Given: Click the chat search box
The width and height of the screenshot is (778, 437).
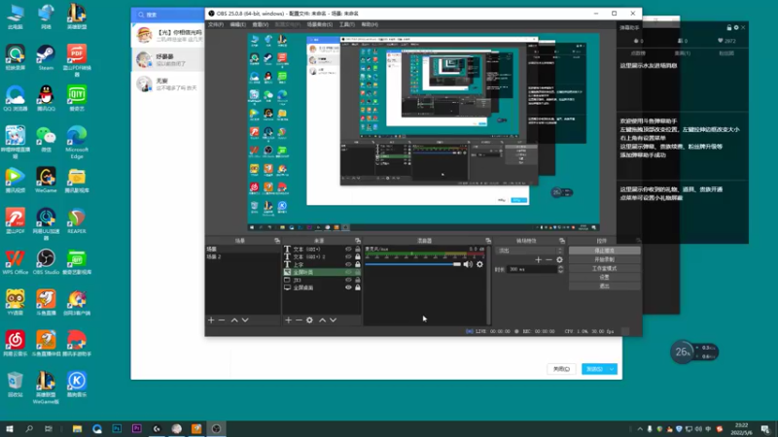Looking at the screenshot, I should [x=168, y=15].
